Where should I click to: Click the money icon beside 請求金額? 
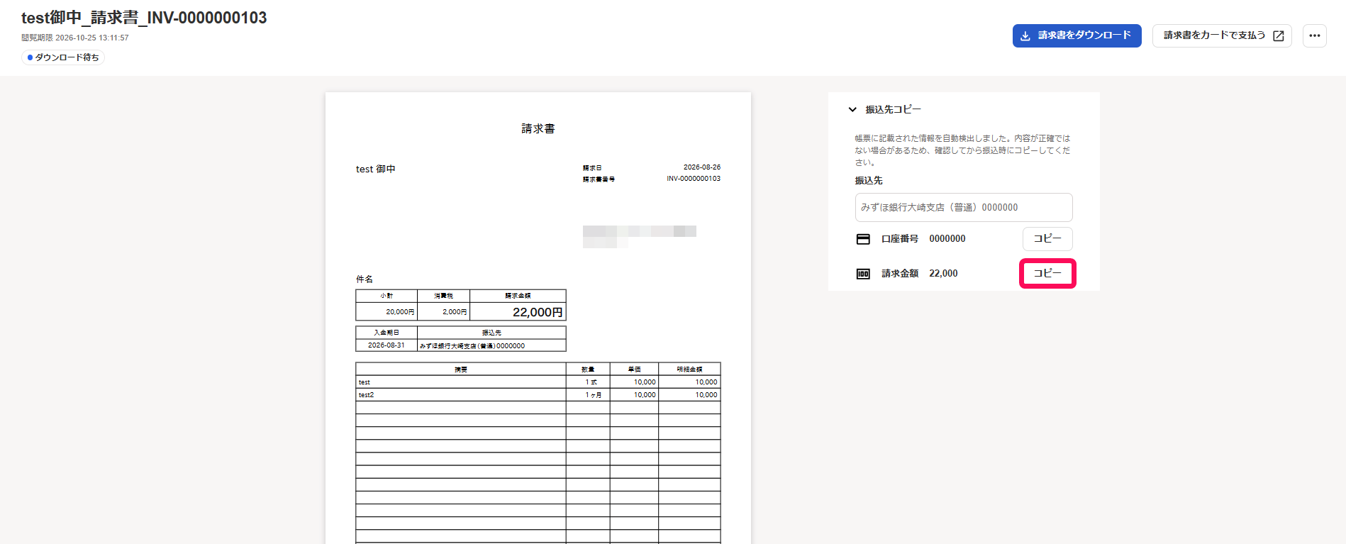point(863,274)
